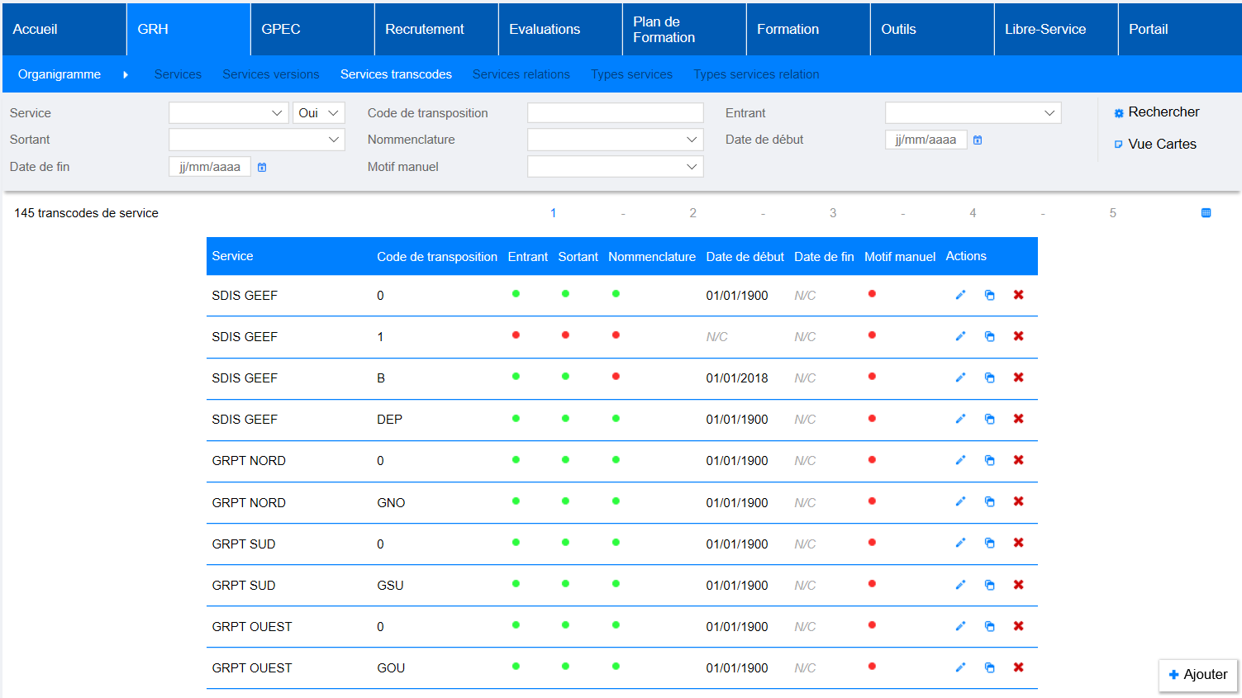The height and width of the screenshot is (698, 1242).
Task: Delete the GRPT OUEST GOU row
Action: click(x=1018, y=667)
